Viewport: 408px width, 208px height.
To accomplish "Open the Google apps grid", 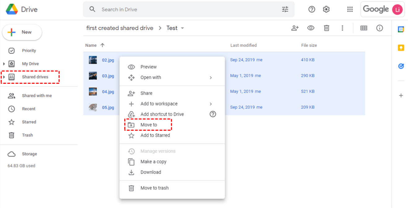I will click(x=350, y=9).
